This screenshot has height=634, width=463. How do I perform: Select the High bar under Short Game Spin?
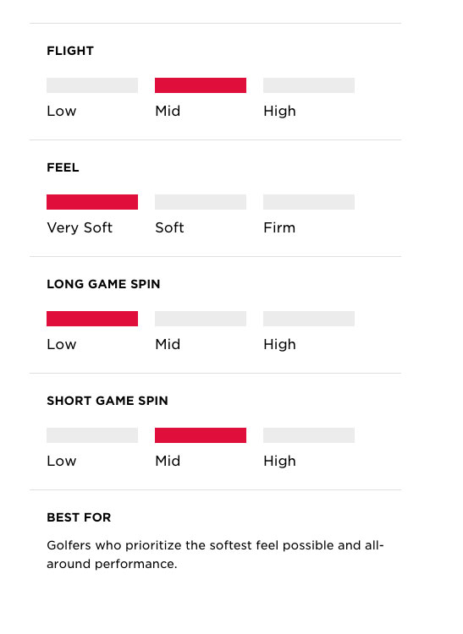[309, 435]
